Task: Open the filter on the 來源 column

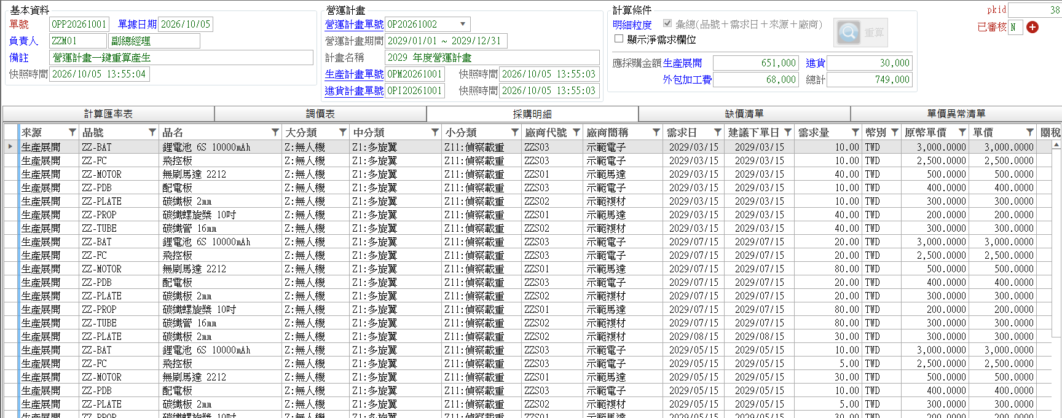Action: 73,132
